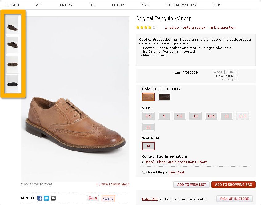
Task: Add item to shopping bag
Action: click(x=234, y=185)
